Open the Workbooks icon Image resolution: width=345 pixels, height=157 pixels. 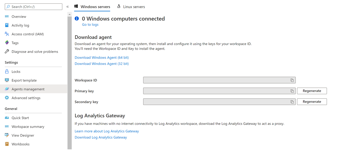[7, 144]
